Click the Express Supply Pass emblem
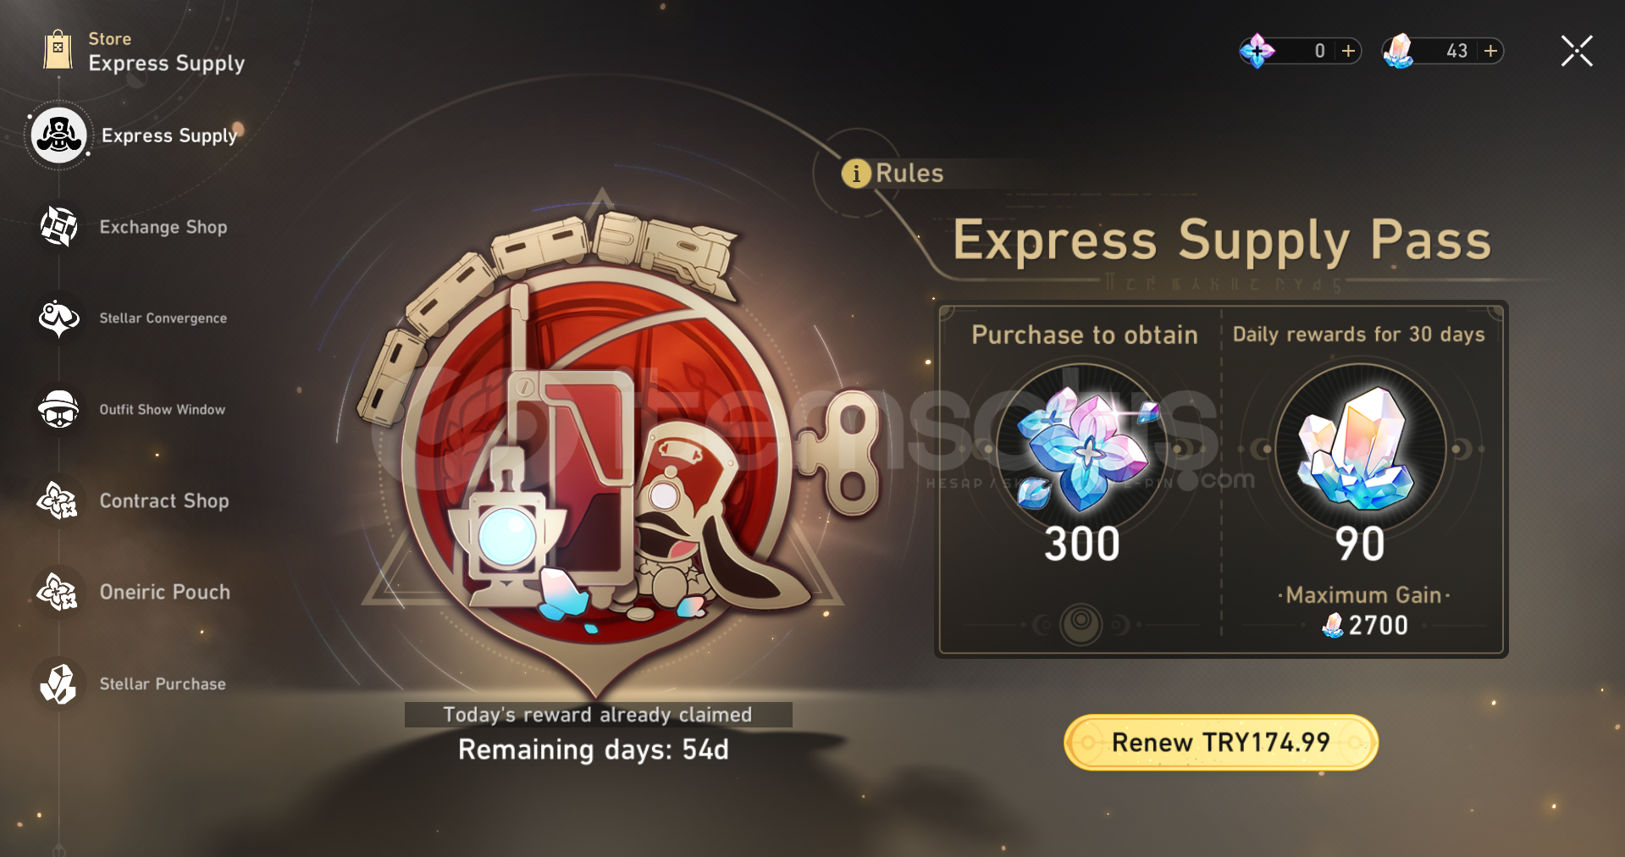 [596, 449]
